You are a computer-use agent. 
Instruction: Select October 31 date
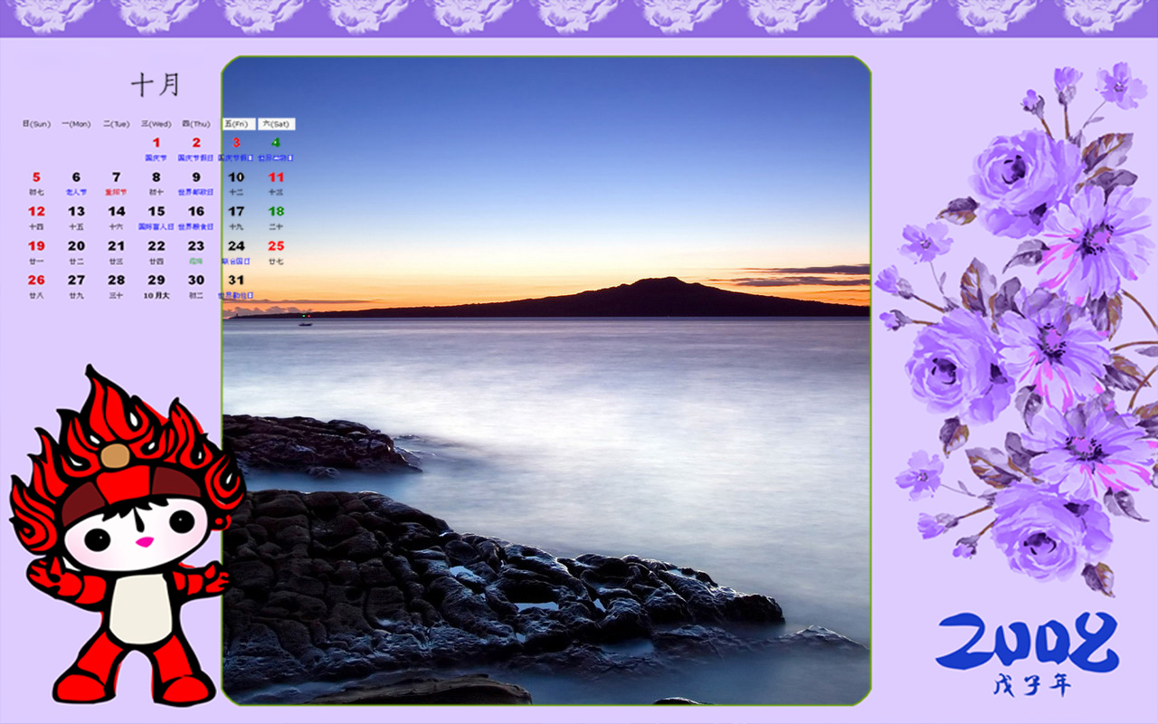tap(236, 281)
